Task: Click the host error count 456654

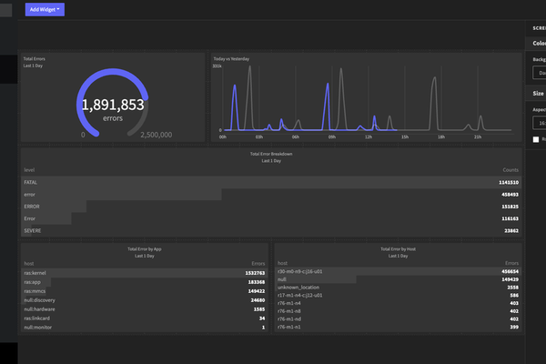Action: (510, 271)
